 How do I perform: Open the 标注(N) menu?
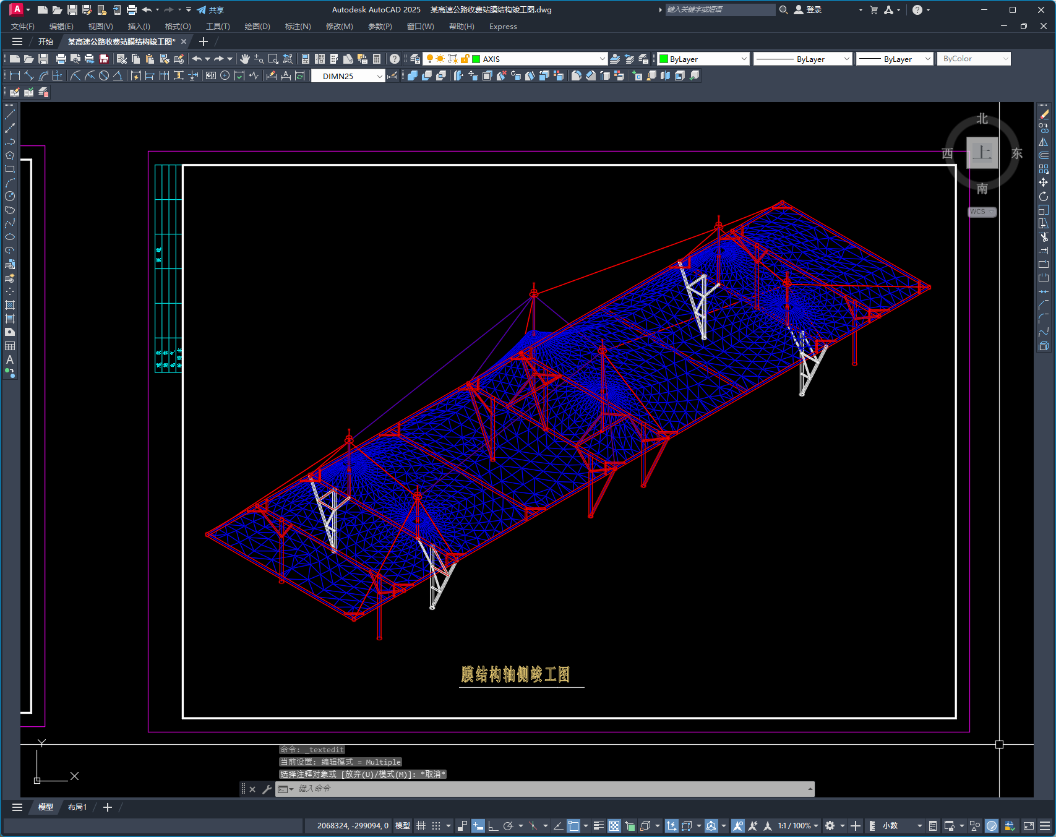[x=298, y=26]
